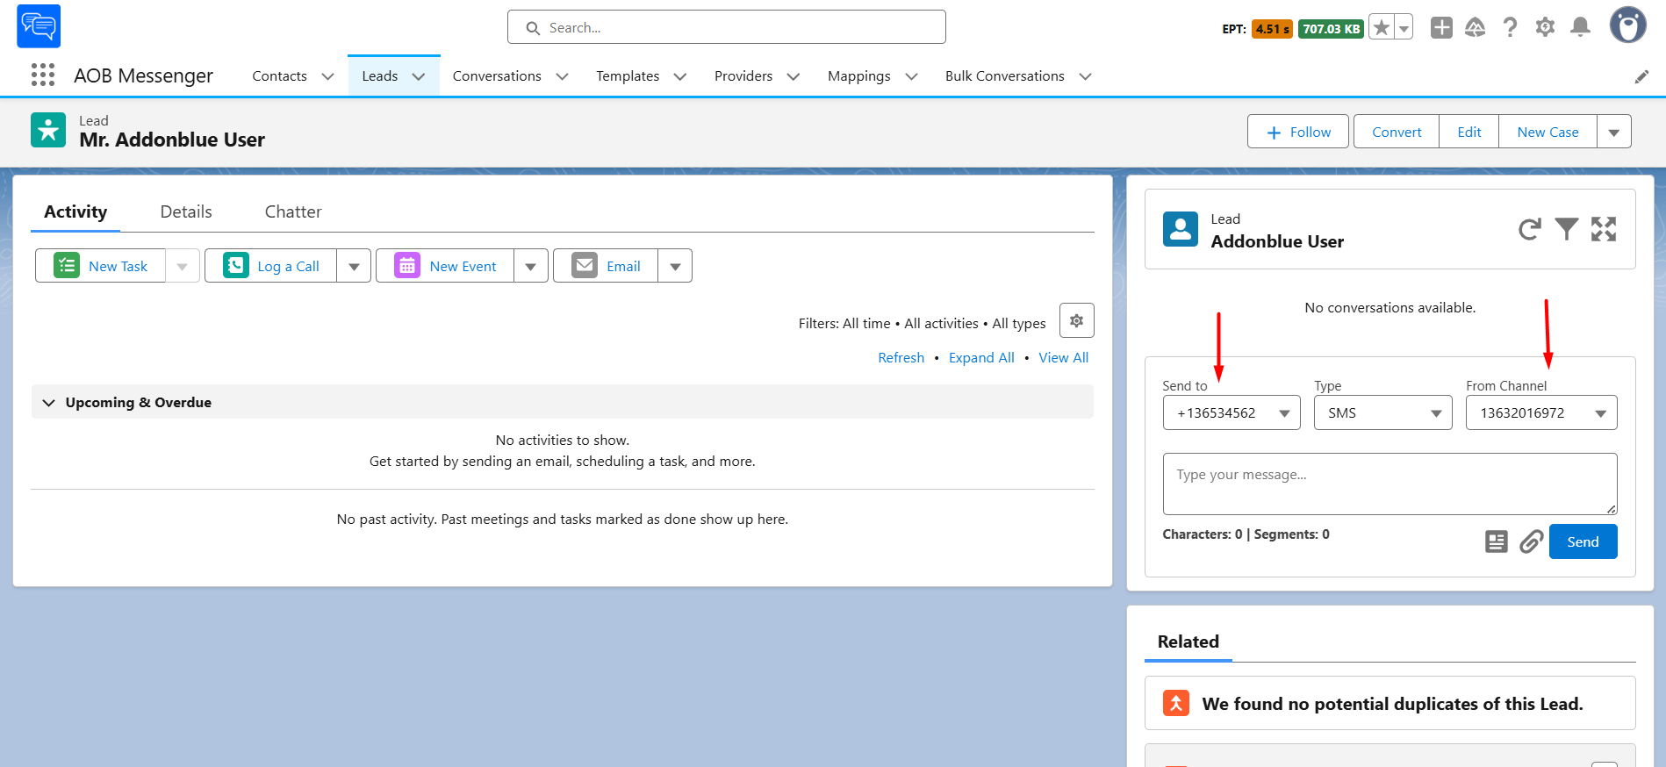Click the pencil edit navigation icon
This screenshot has height=767, width=1666.
[x=1641, y=77]
